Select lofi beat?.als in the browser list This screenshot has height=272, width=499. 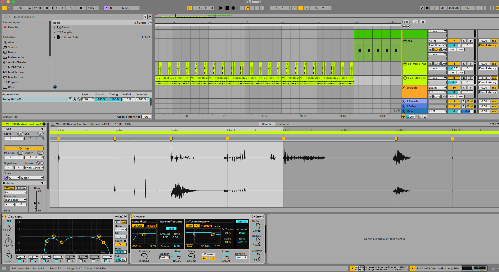tap(70, 37)
